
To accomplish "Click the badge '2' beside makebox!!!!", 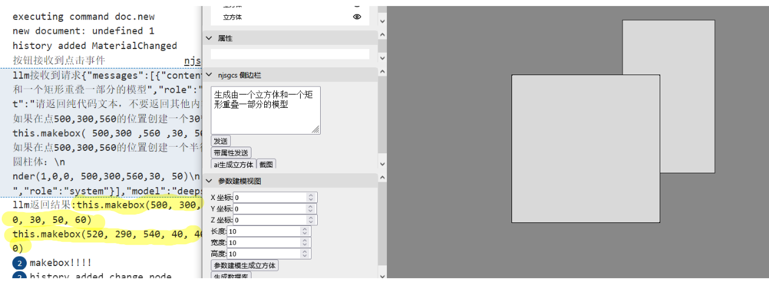I will 19,262.
